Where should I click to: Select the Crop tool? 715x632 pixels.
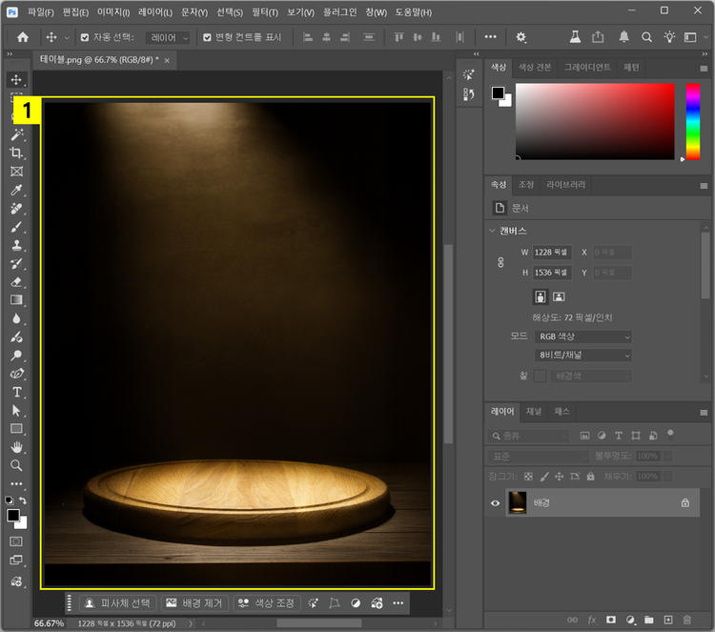tap(16, 153)
